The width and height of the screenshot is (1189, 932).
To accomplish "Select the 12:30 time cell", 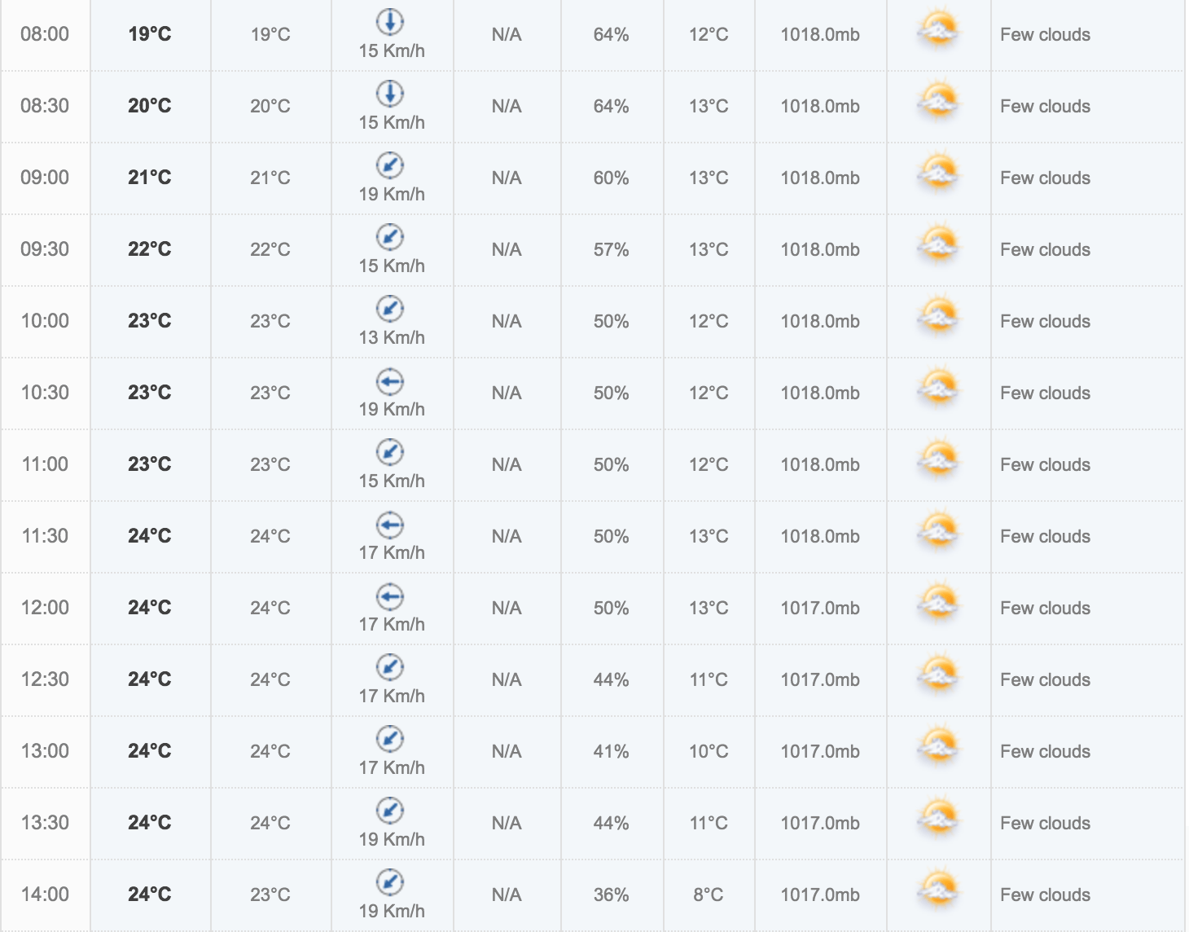I will tap(45, 679).
